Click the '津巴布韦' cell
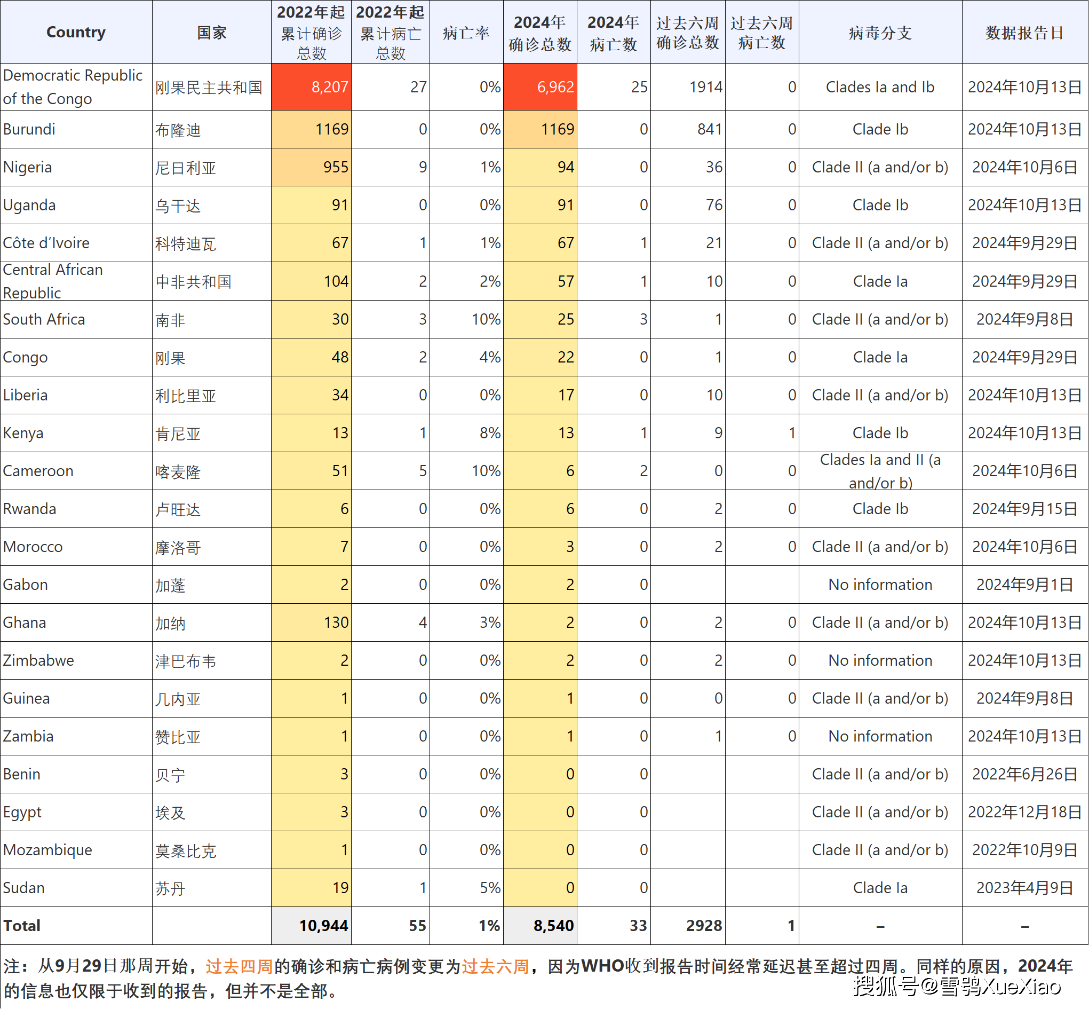 click(212, 661)
